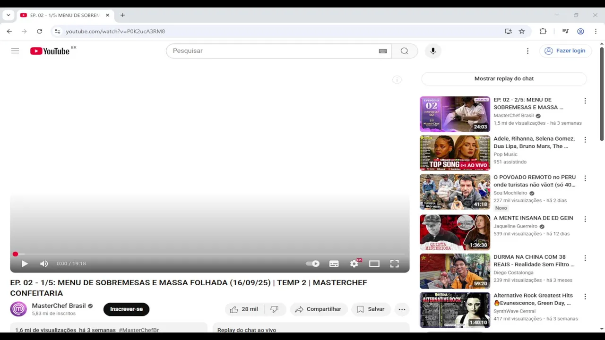Click Pop Music channel name

(505, 154)
